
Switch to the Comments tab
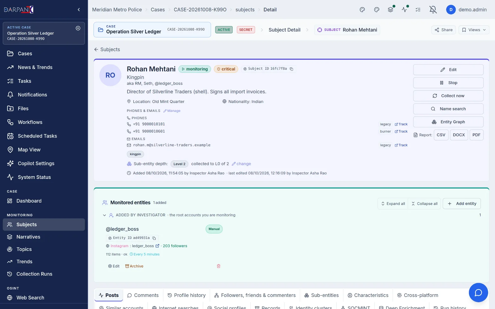coord(143,295)
